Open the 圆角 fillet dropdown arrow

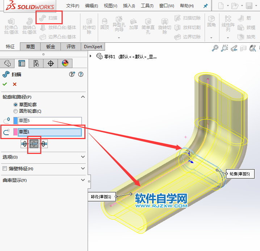tap(211, 38)
